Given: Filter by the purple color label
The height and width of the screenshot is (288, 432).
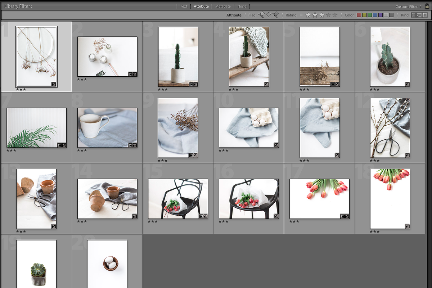Looking at the screenshot, I should 381,15.
